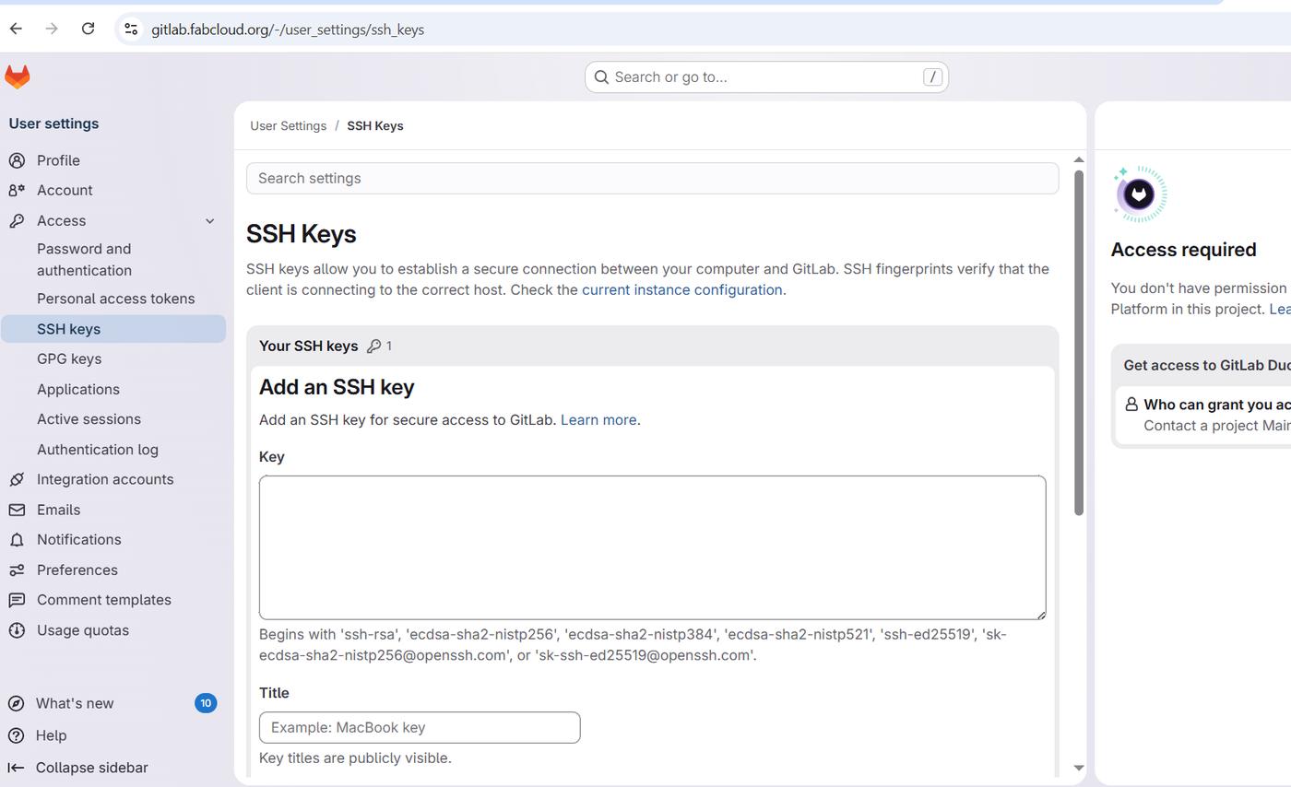Click the GitLab Duo avatar icon
Screen dimensions: 1291x787
point(1140,194)
